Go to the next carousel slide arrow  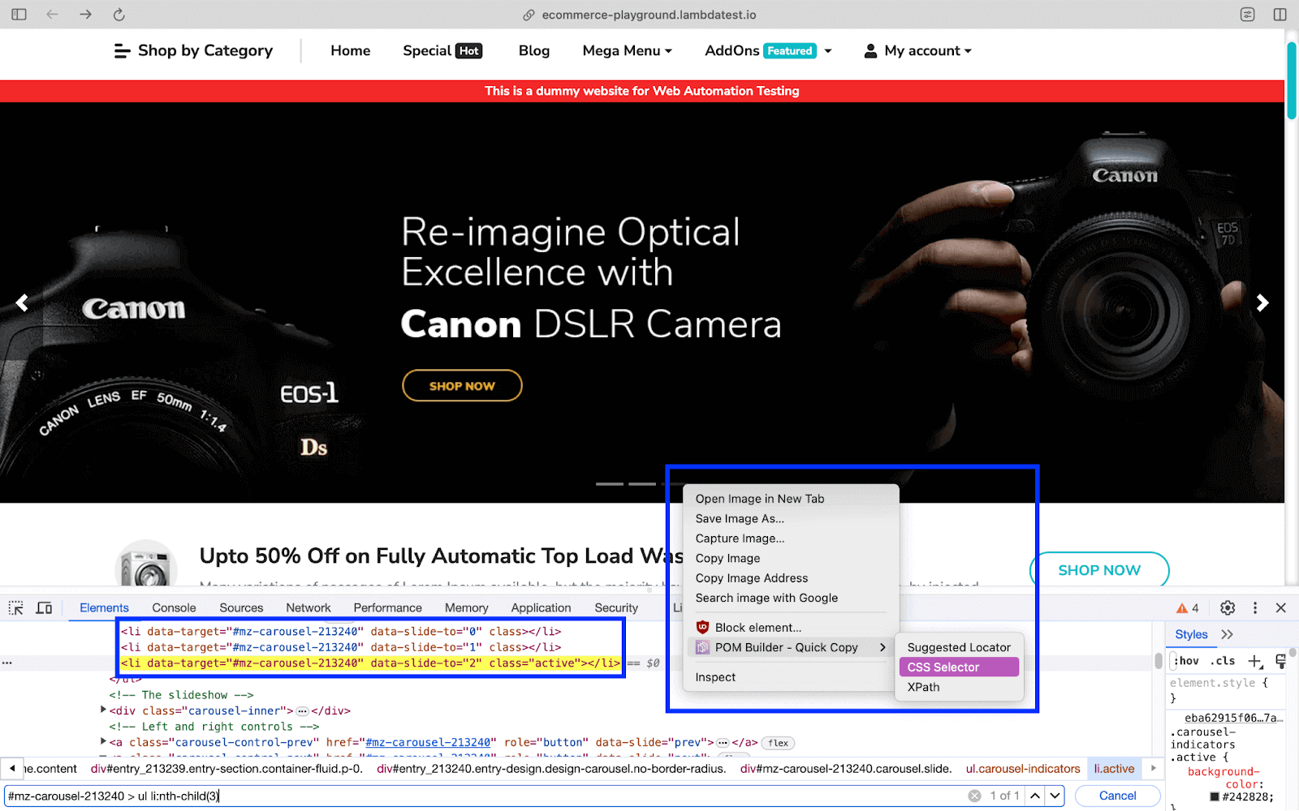[1262, 303]
